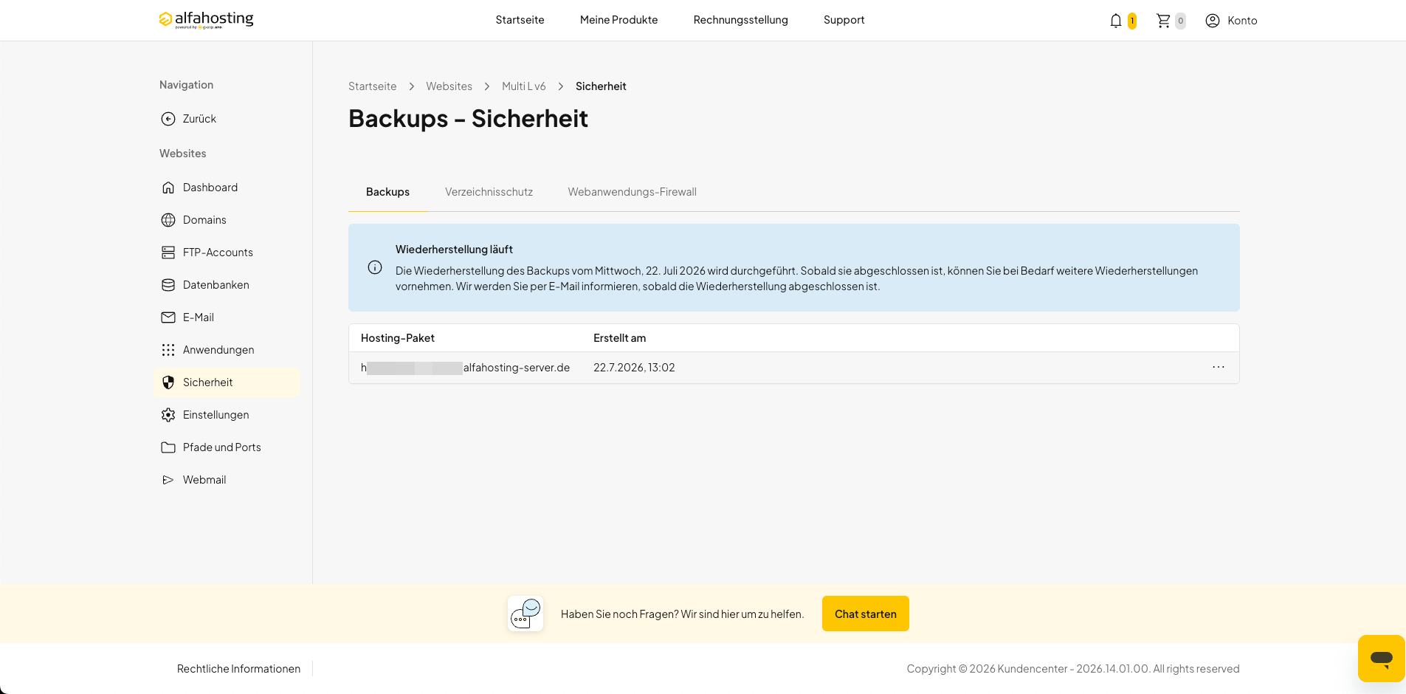Screen dimensions: 1406x694
Task: Open the floating chat widget button
Action: tap(1381, 658)
